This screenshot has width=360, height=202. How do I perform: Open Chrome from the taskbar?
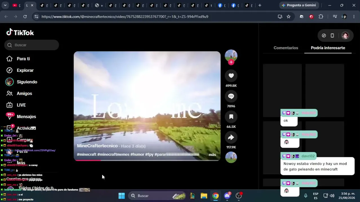pyautogui.click(x=215, y=196)
